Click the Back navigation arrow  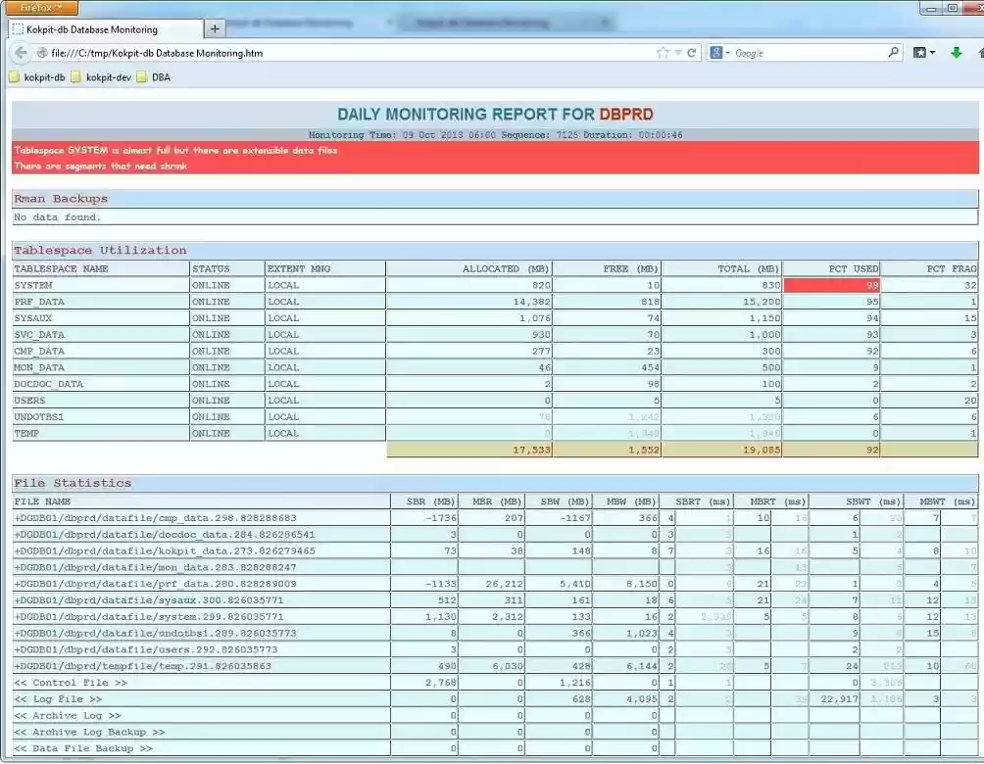20,53
